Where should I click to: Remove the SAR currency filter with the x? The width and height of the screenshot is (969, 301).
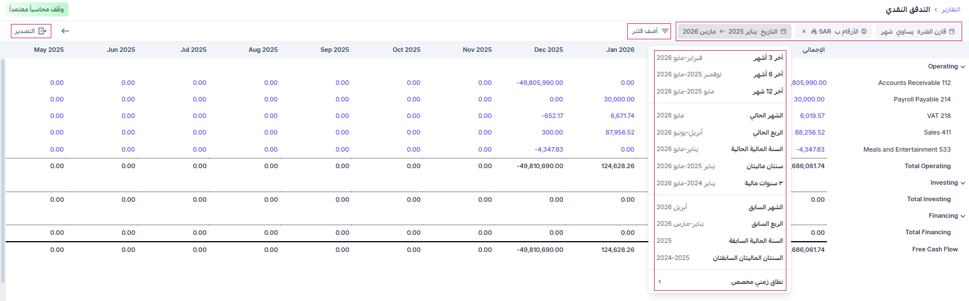(x=804, y=31)
